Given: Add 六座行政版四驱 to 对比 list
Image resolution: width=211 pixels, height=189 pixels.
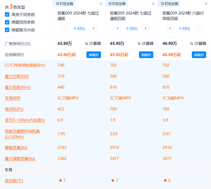Looking at the screenshot, I should pyautogui.click(x=184, y=28).
